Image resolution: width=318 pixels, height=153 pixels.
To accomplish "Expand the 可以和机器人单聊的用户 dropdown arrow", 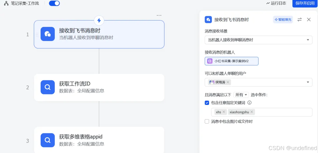I will (x=308, y=82).
